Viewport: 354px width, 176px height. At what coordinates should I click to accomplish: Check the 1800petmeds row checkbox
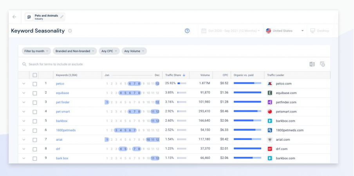pos(35,131)
